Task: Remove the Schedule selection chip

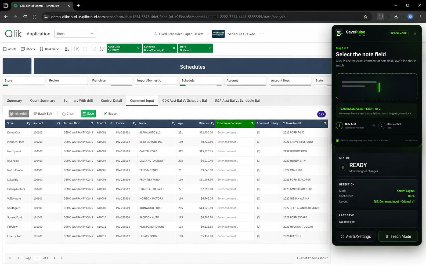Action: click(174, 48)
